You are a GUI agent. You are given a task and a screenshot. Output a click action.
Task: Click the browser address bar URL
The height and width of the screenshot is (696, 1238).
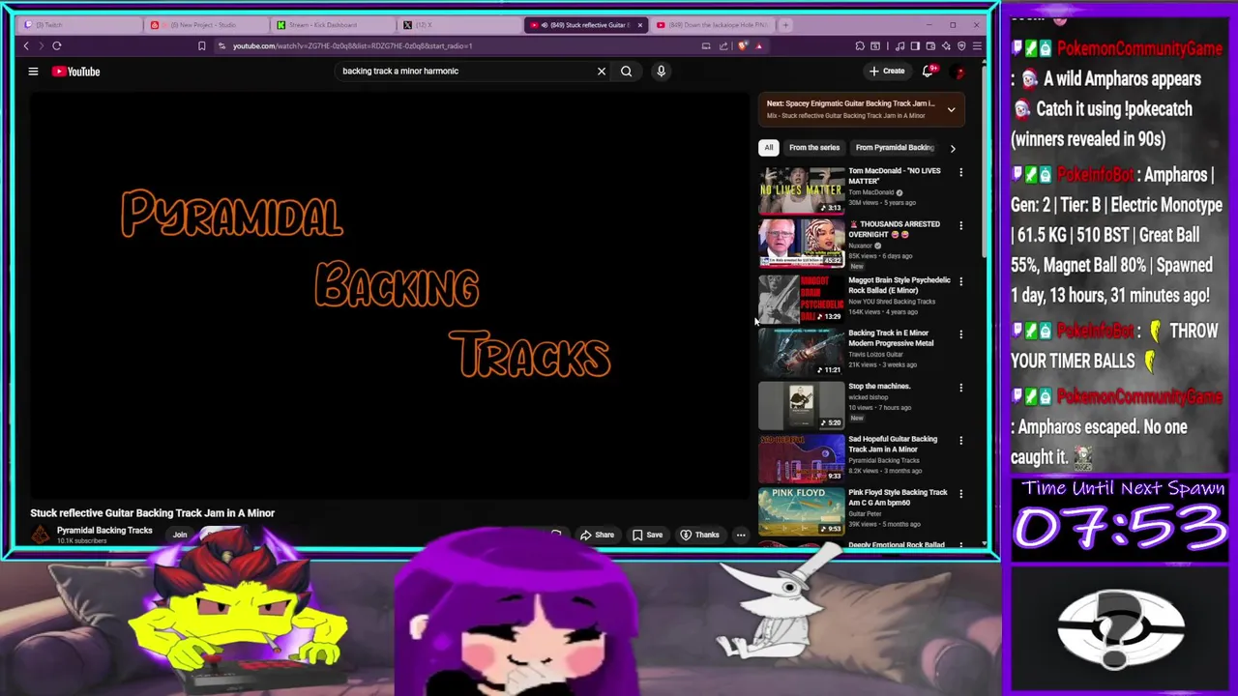[x=352, y=45]
